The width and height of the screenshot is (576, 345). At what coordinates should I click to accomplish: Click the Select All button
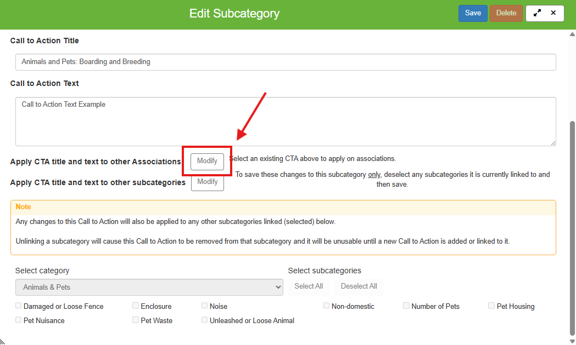309,286
